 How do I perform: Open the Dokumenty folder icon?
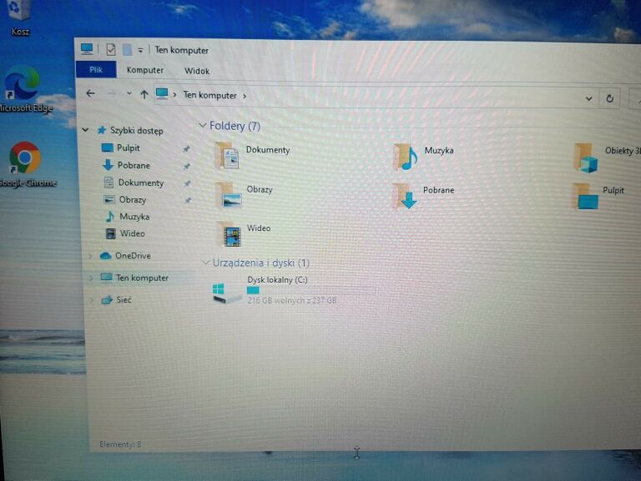click(x=227, y=155)
